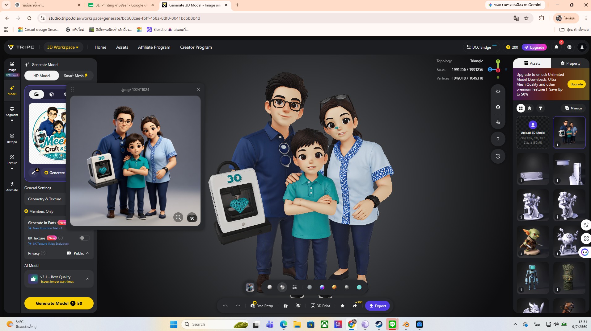Expand the AI Model v3.1 Best Quality selector
The width and height of the screenshot is (591, 331).
(x=59, y=279)
